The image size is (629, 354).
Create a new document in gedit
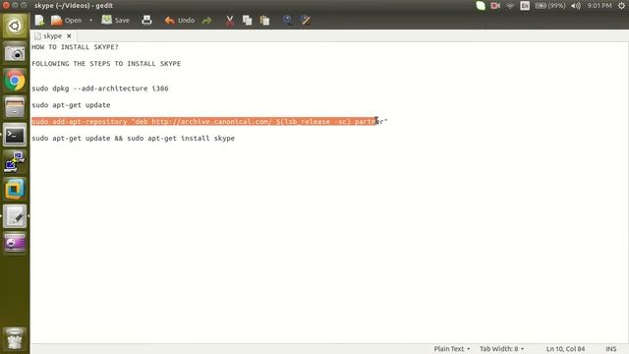[39, 20]
